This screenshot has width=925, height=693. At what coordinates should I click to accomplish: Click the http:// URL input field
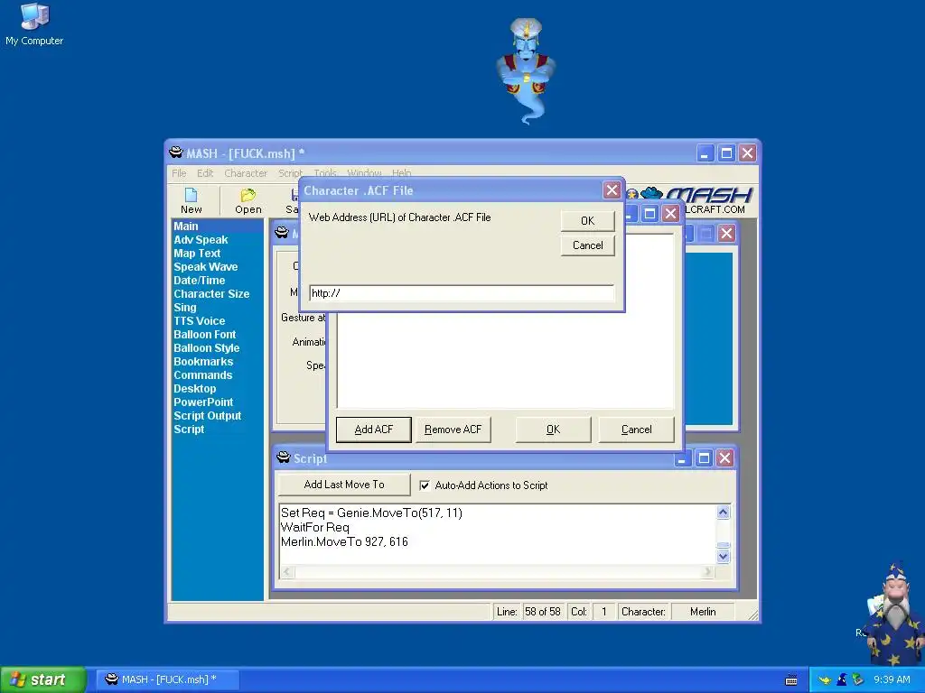[462, 293]
